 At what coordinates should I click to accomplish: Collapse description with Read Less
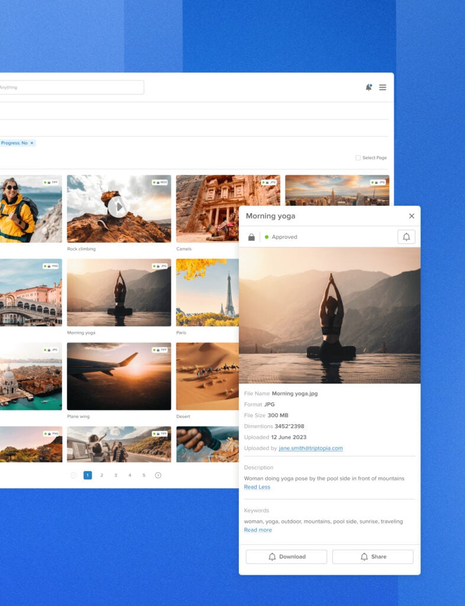click(257, 487)
